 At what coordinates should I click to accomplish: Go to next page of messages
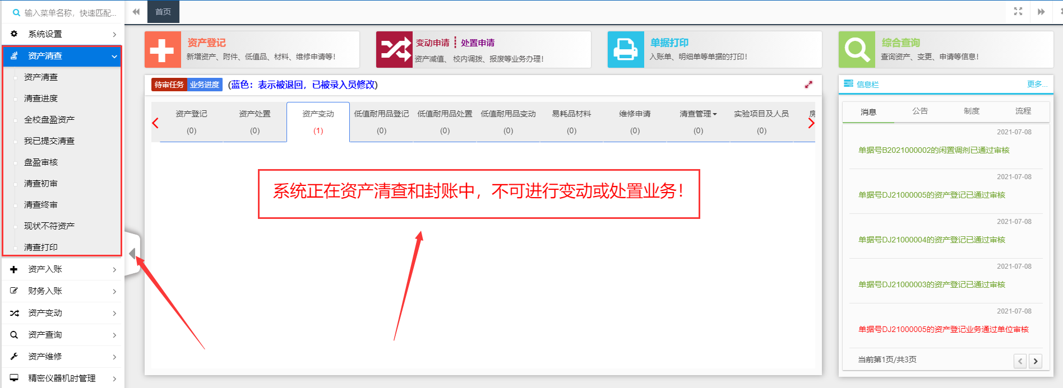1036,361
